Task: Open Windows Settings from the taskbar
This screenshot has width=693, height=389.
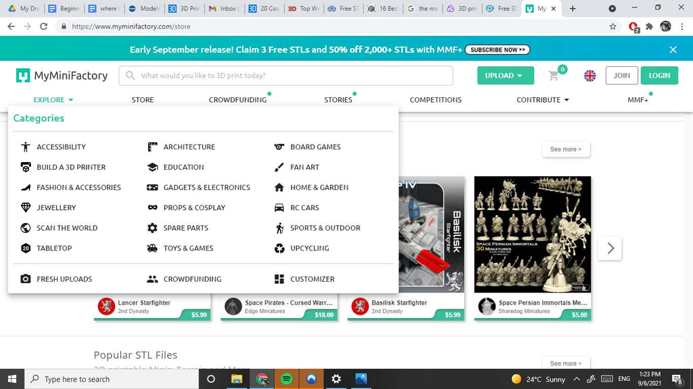Action: click(x=336, y=379)
